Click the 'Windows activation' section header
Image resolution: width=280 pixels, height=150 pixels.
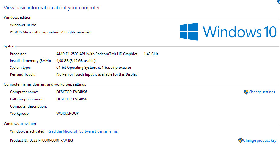pyautogui.click(x=20, y=124)
